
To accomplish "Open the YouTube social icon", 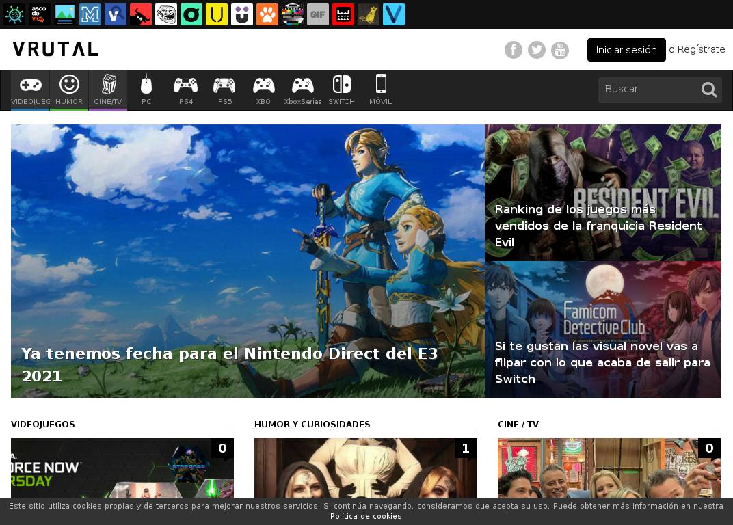I will (x=560, y=50).
